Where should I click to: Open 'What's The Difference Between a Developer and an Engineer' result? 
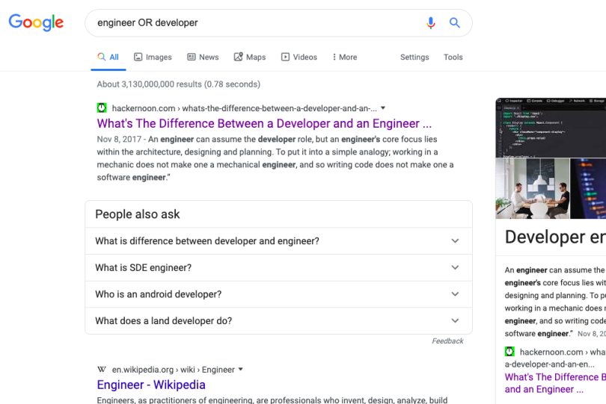(264, 123)
